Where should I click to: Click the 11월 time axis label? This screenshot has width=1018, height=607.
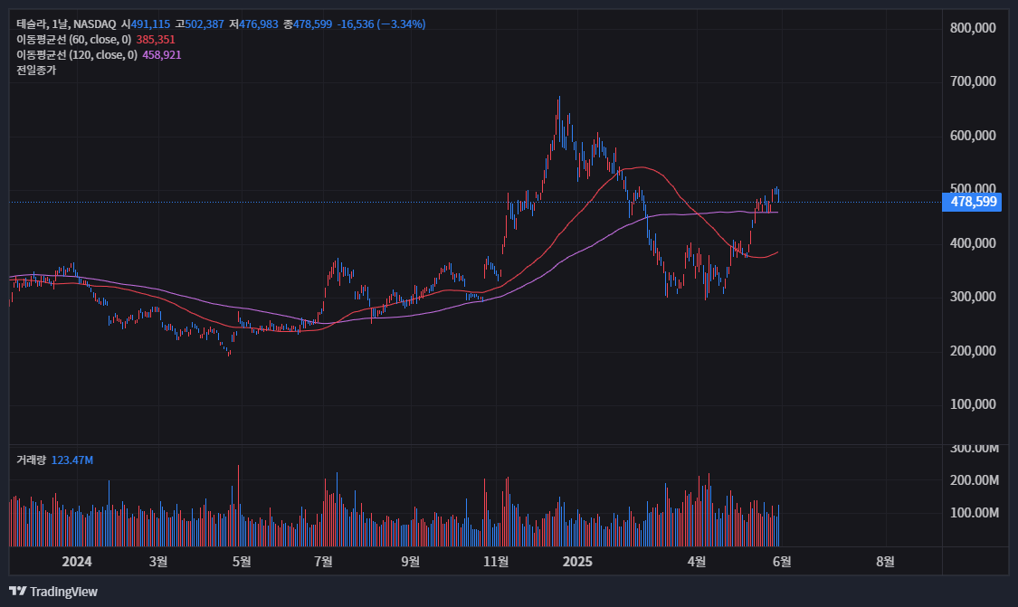coord(496,562)
